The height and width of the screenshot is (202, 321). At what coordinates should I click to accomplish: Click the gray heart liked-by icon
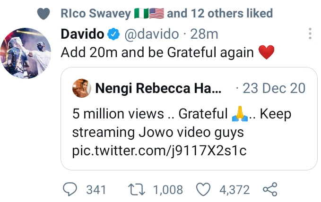43,14
